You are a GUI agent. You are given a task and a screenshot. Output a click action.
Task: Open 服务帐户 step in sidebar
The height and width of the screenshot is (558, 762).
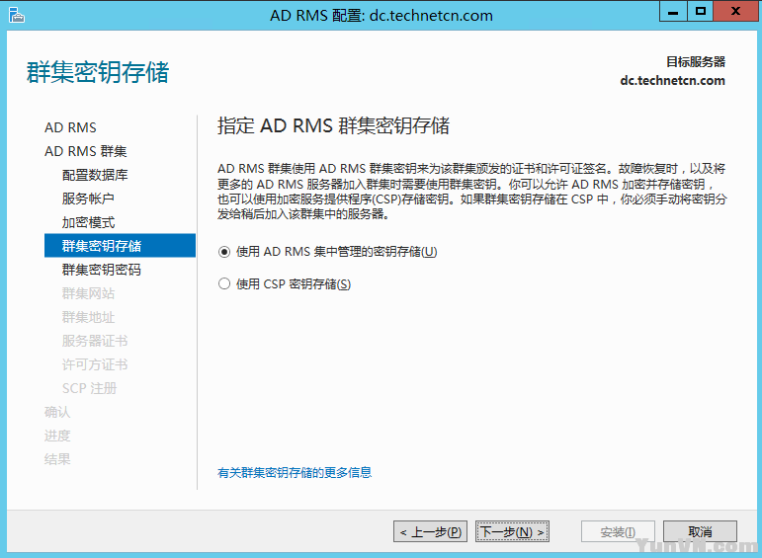pyautogui.click(x=88, y=199)
